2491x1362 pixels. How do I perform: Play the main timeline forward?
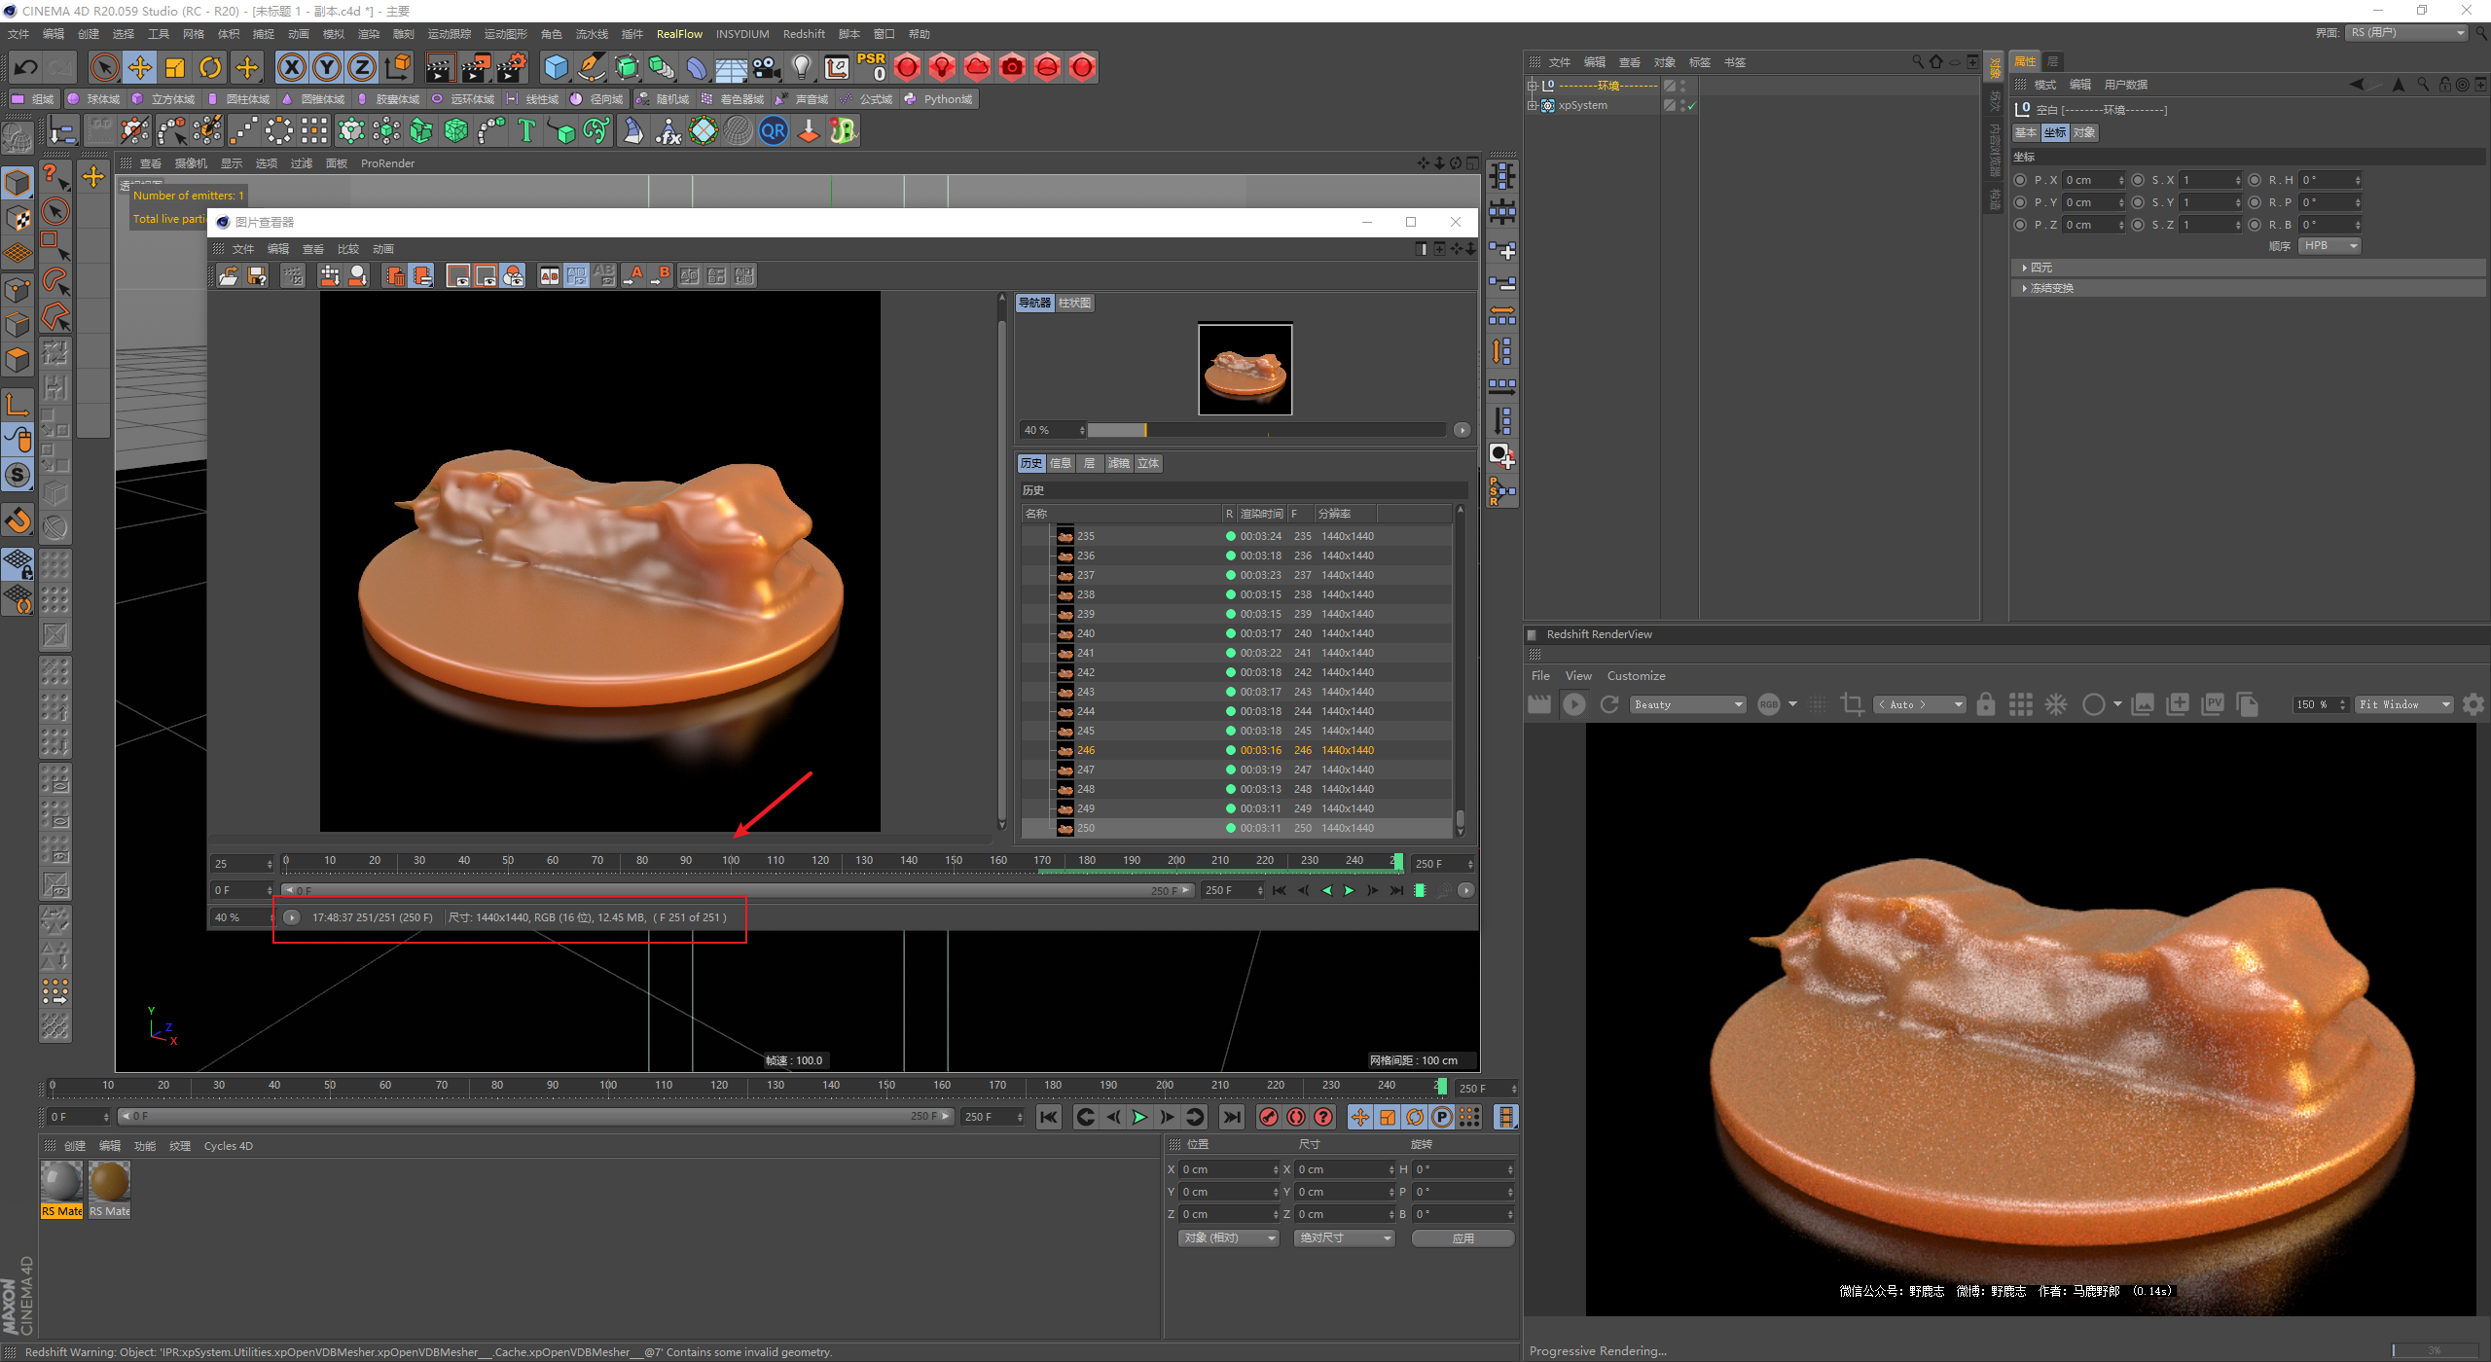point(1139,1117)
